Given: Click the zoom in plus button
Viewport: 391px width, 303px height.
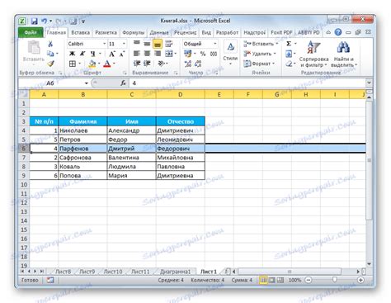Looking at the screenshot, I should point(360,280).
